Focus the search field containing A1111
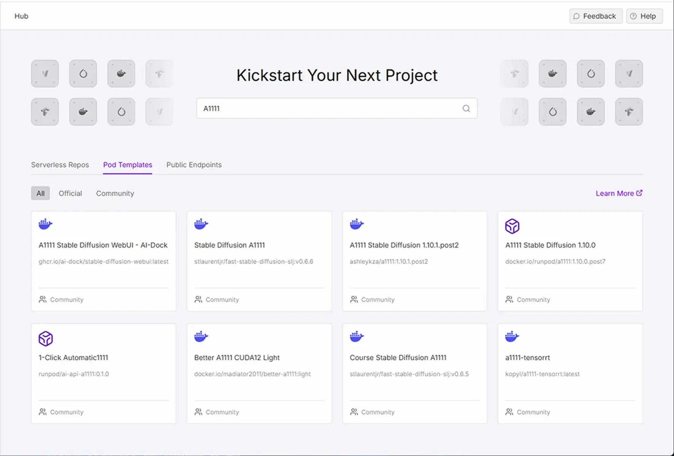 pos(327,109)
